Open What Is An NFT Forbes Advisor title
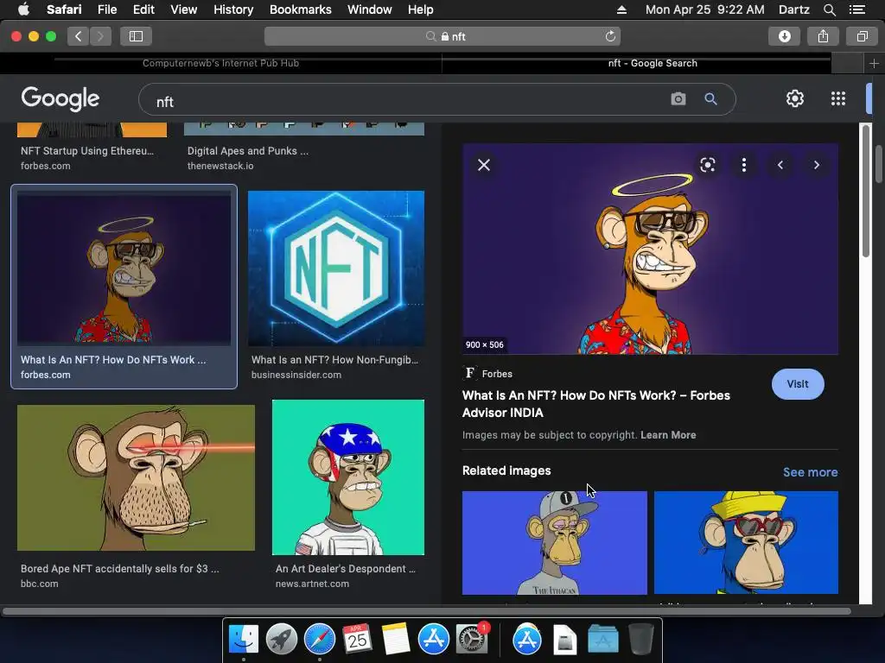 [x=596, y=404]
